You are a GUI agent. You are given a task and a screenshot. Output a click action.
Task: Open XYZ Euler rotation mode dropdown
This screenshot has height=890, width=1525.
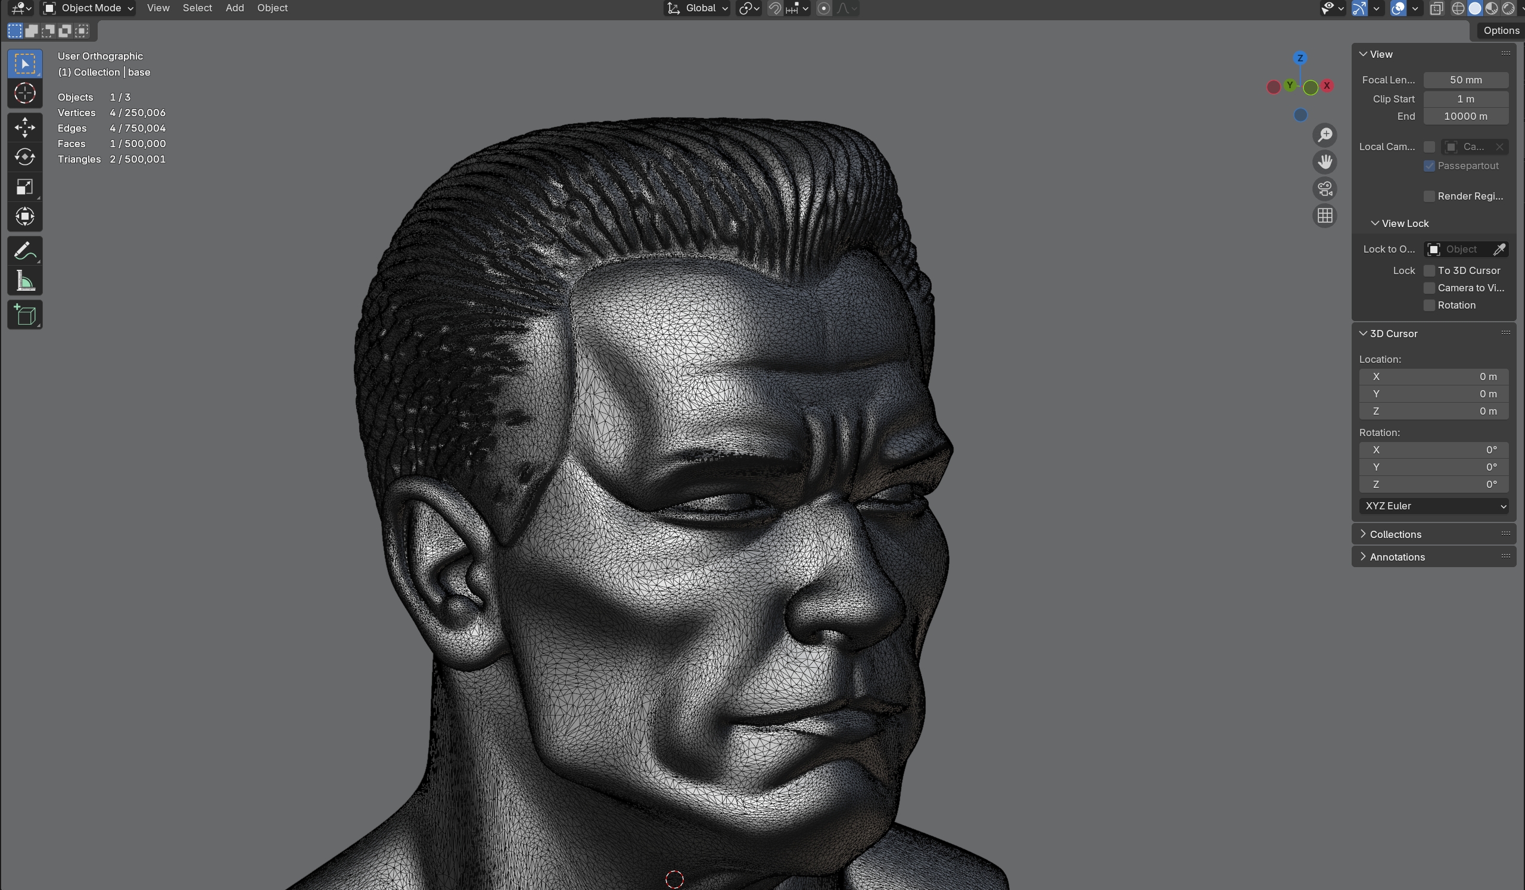point(1433,506)
